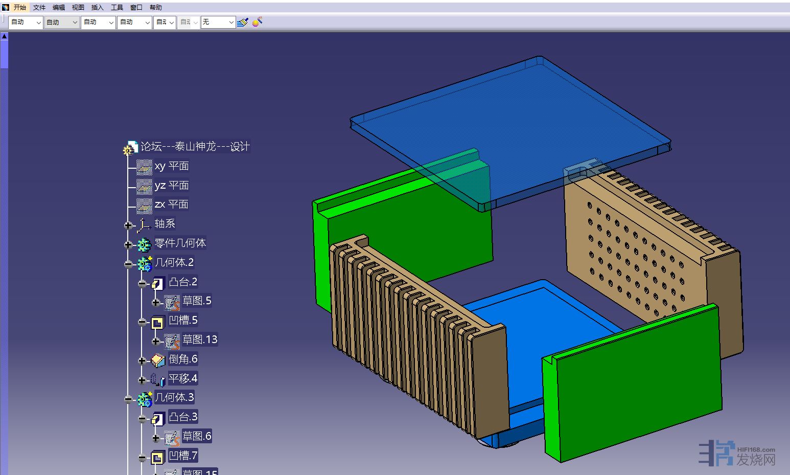Expand the 零件几何体 tree node
This screenshot has height=475, width=790.
pyautogui.click(x=128, y=244)
